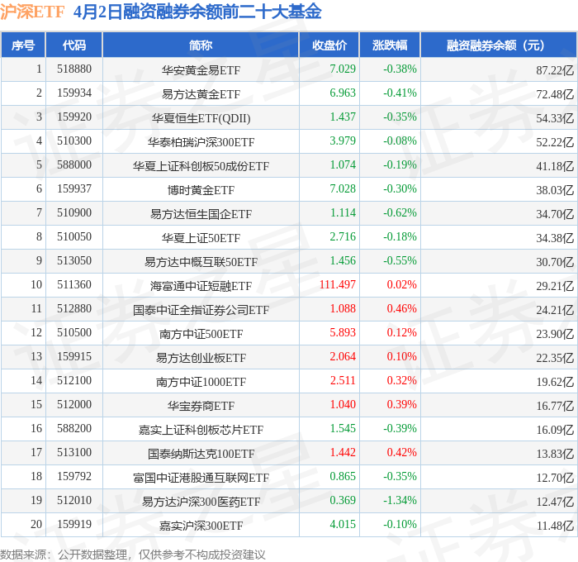Select code 588200
Viewport: 578px width, 562px height.
(x=74, y=429)
